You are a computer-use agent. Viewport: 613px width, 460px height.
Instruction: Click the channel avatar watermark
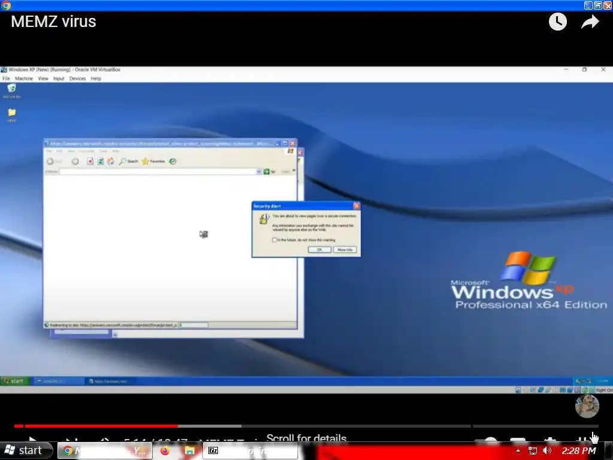click(x=587, y=406)
